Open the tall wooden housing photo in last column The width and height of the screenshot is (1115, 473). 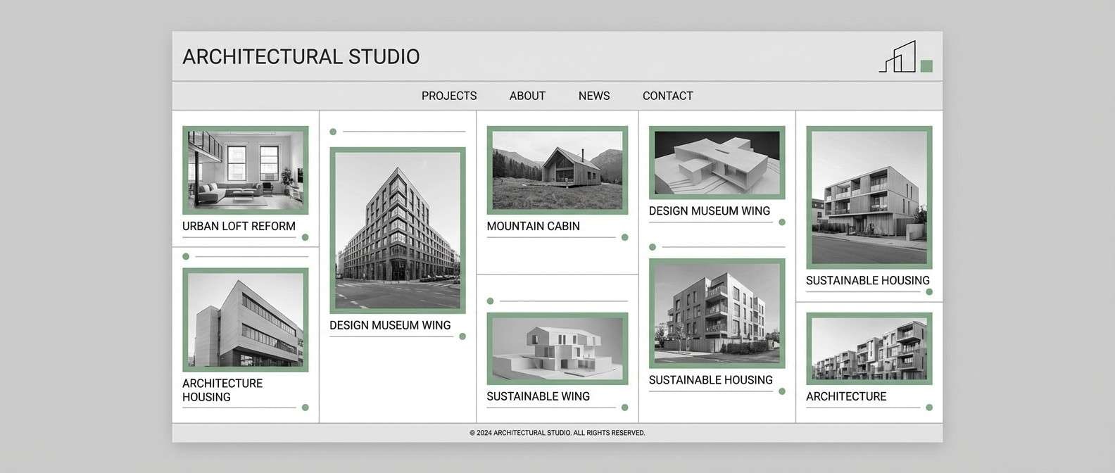click(869, 197)
